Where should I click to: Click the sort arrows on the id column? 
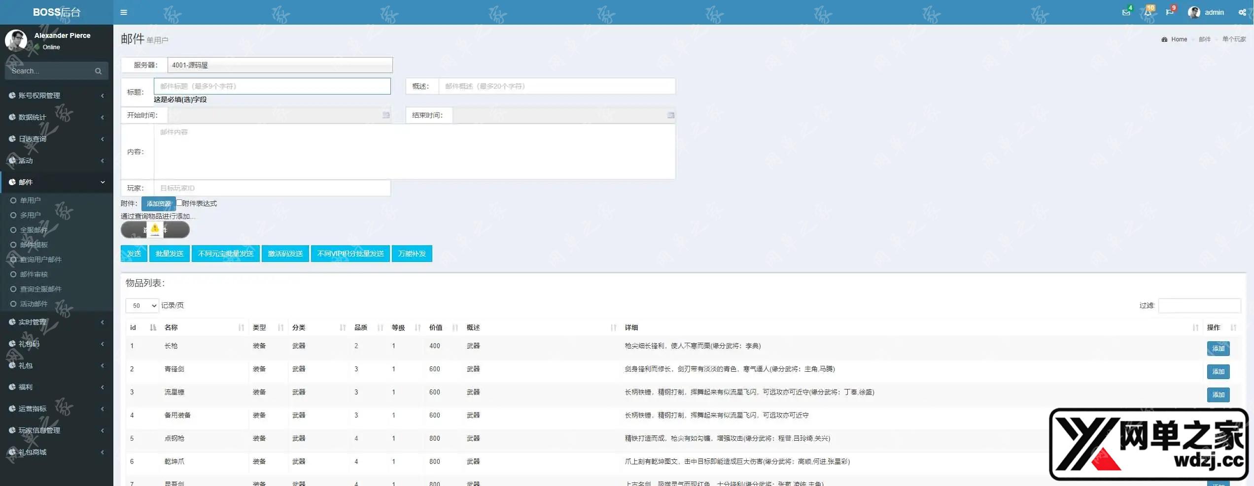point(153,327)
